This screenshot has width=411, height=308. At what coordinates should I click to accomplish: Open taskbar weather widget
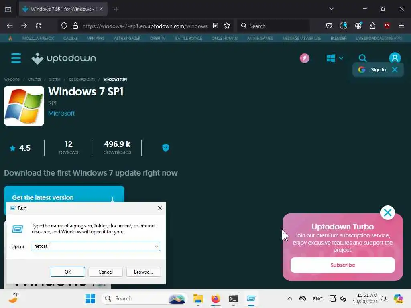tap(13, 298)
